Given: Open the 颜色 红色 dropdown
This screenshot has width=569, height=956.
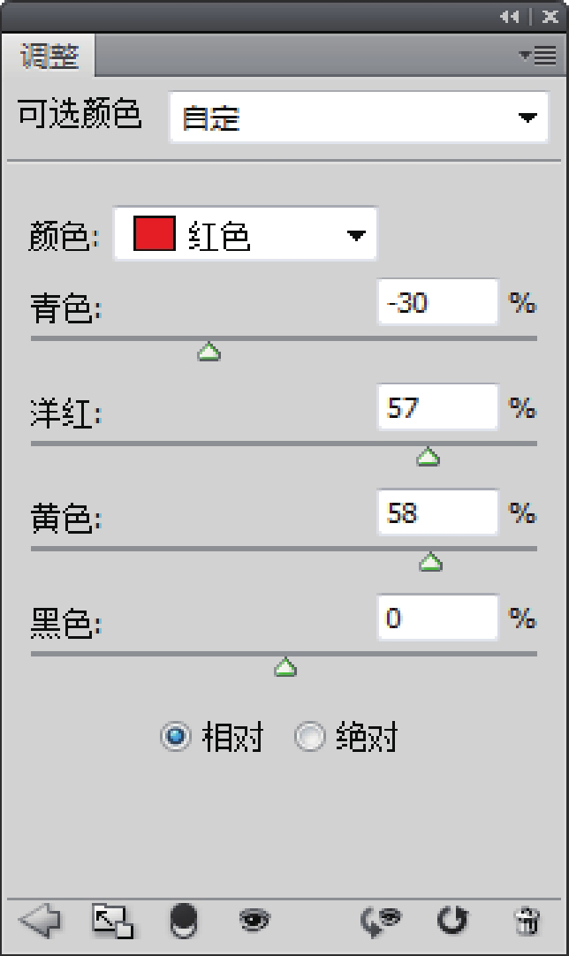Looking at the screenshot, I should point(246,235).
